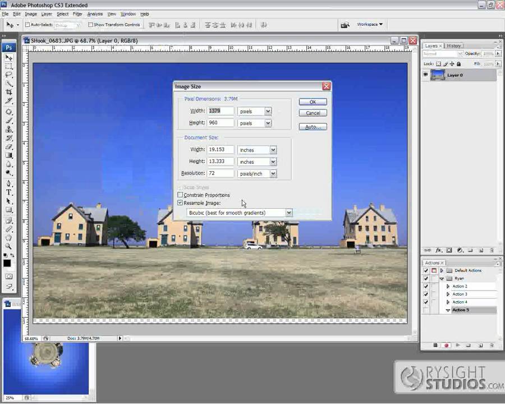Click stop button in Actions panel

pos(435,345)
